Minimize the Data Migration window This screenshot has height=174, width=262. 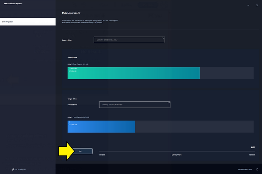248,5
